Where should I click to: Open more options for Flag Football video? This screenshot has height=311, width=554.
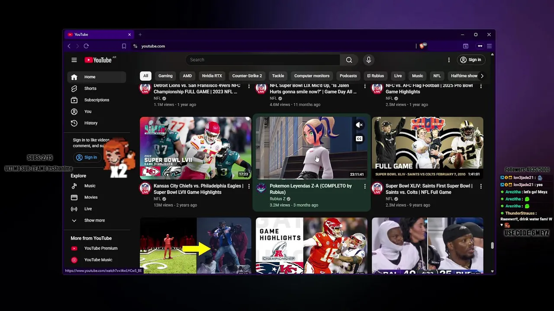480,86
